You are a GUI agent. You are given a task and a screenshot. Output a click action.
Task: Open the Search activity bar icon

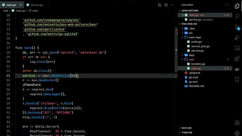(237, 16)
